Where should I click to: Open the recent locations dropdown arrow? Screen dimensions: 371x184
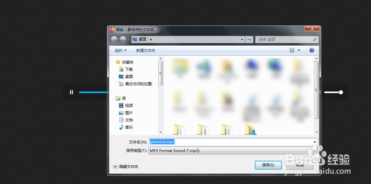pyautogui.click(x=129, y=40)
